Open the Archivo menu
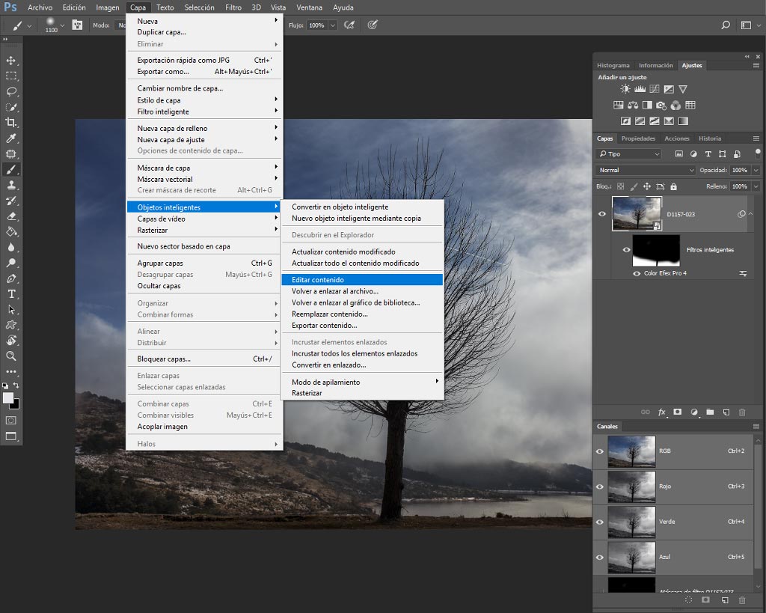Image resolution: width=766 pixels, height=613 pixels. click(40, 7)
